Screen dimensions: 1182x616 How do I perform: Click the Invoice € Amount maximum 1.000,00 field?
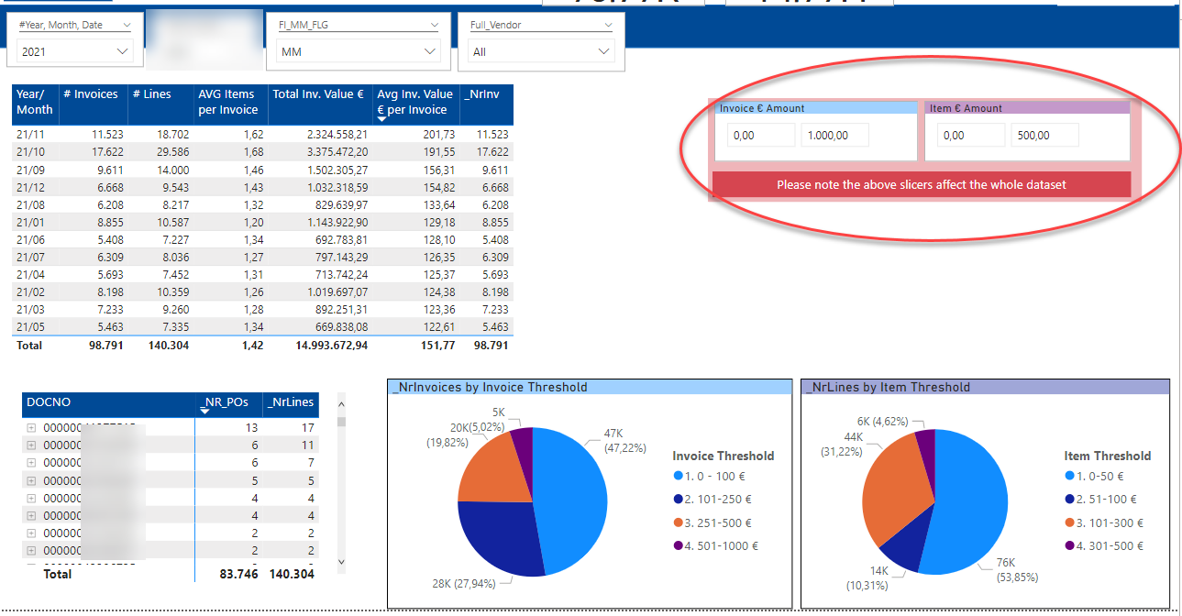(x=834, y=136)
